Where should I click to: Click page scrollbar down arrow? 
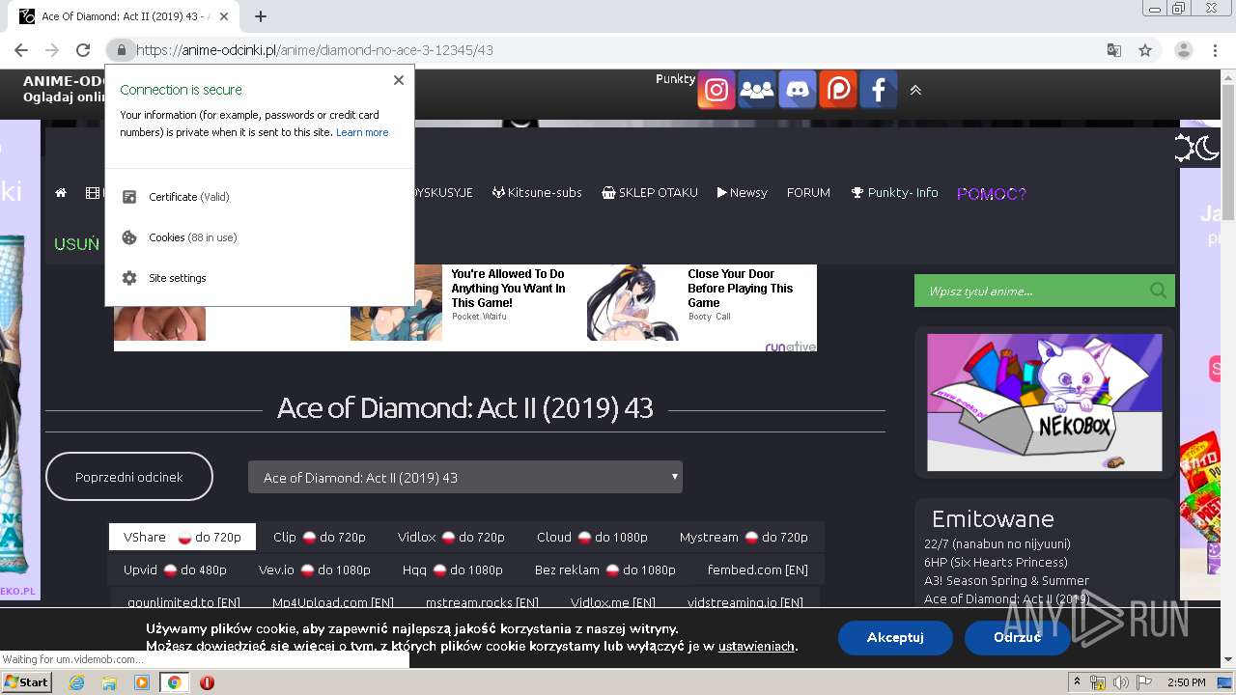(1228, 660)
